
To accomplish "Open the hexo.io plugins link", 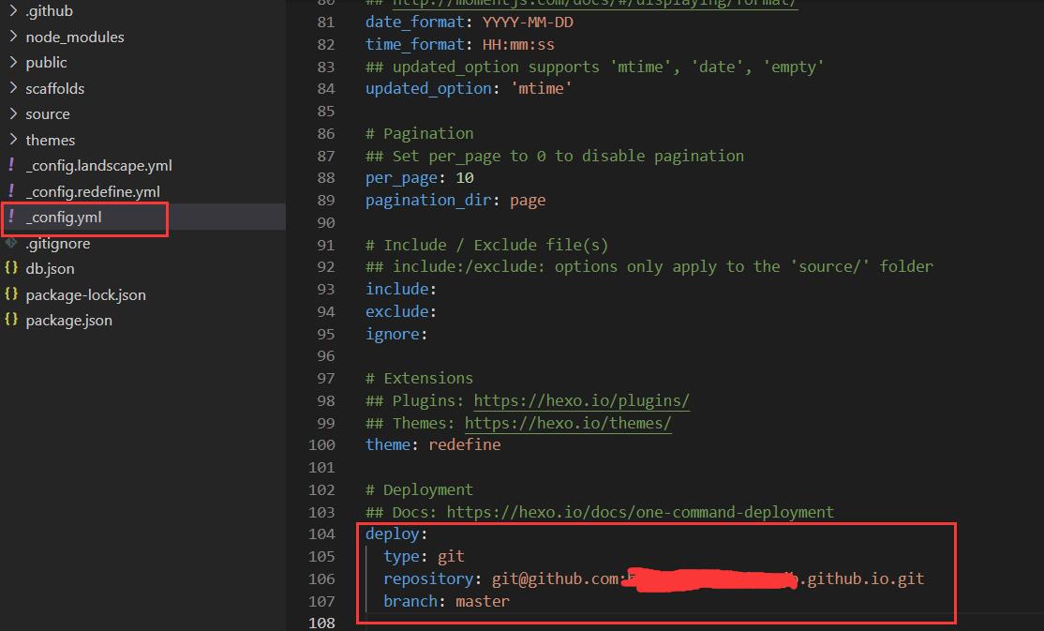I will (581, 400).
